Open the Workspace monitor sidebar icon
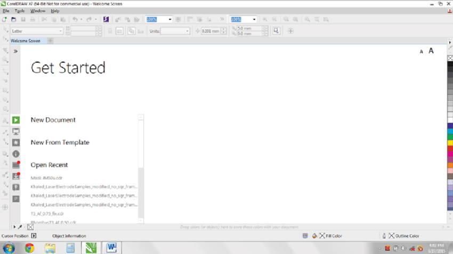453x254 pixels. coord(16,132)
